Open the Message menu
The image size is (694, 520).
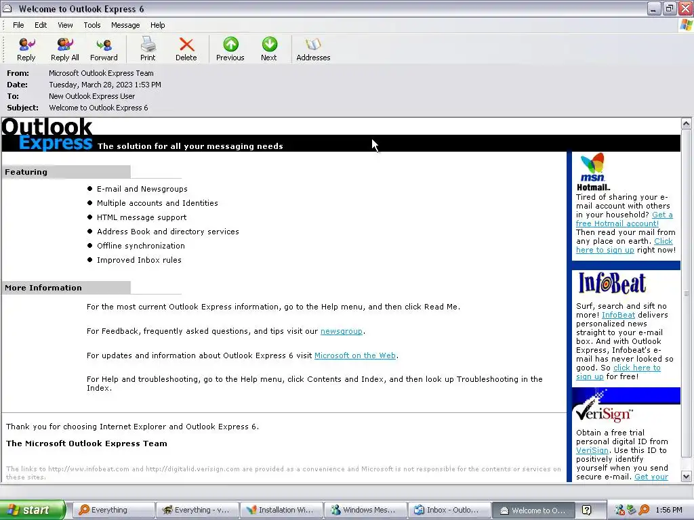125,25
